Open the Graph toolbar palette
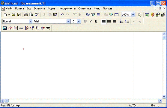The image size is (167, 108). click(10, 28)
